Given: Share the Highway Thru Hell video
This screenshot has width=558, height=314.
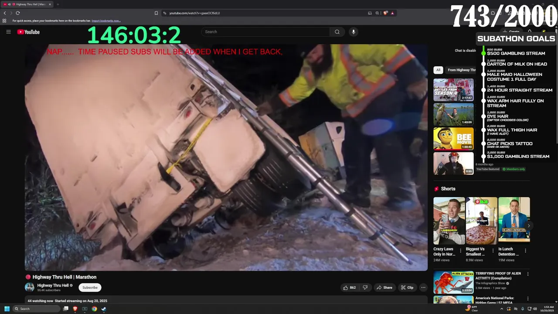Looking at the screenshot, I should click(384, 287).
